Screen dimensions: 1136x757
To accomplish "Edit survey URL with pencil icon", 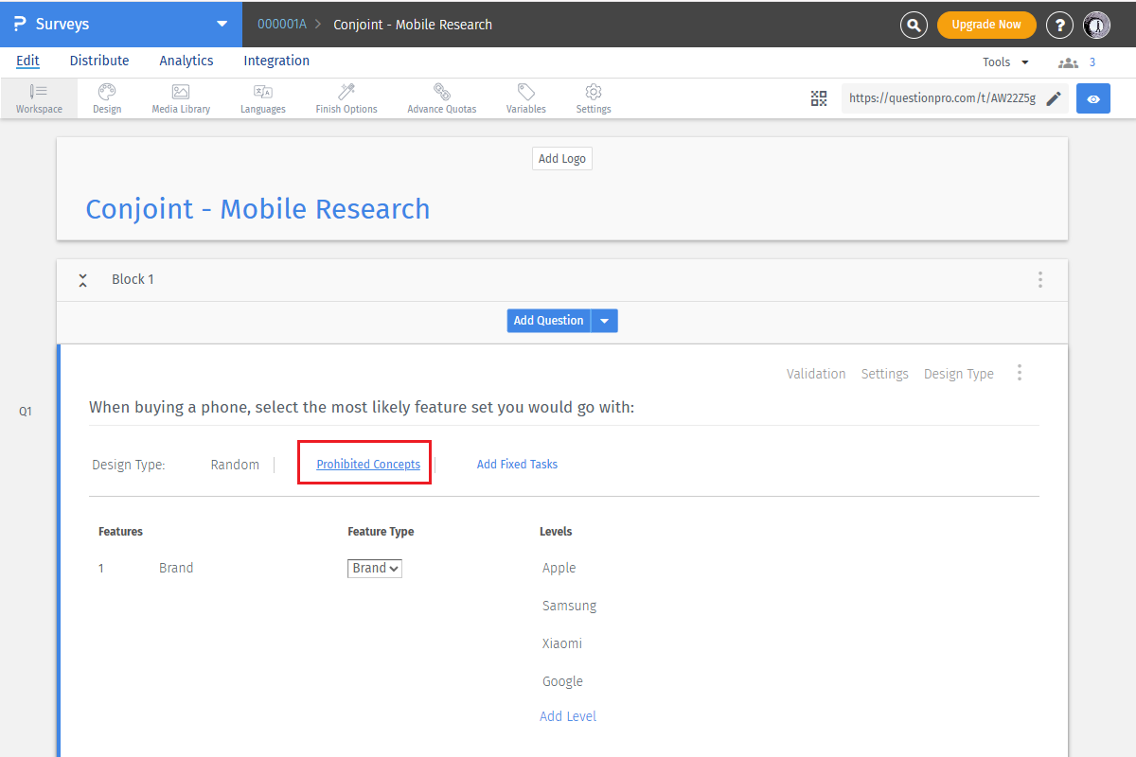I will pos(1054,98).
